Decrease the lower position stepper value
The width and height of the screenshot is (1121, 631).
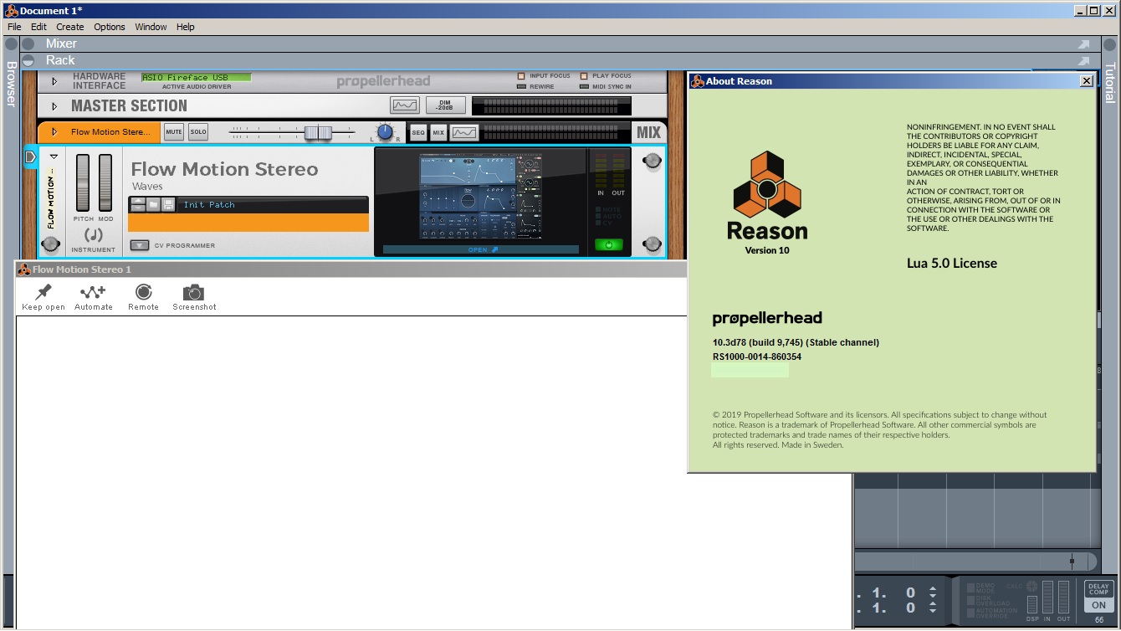(x=934, y=613)
